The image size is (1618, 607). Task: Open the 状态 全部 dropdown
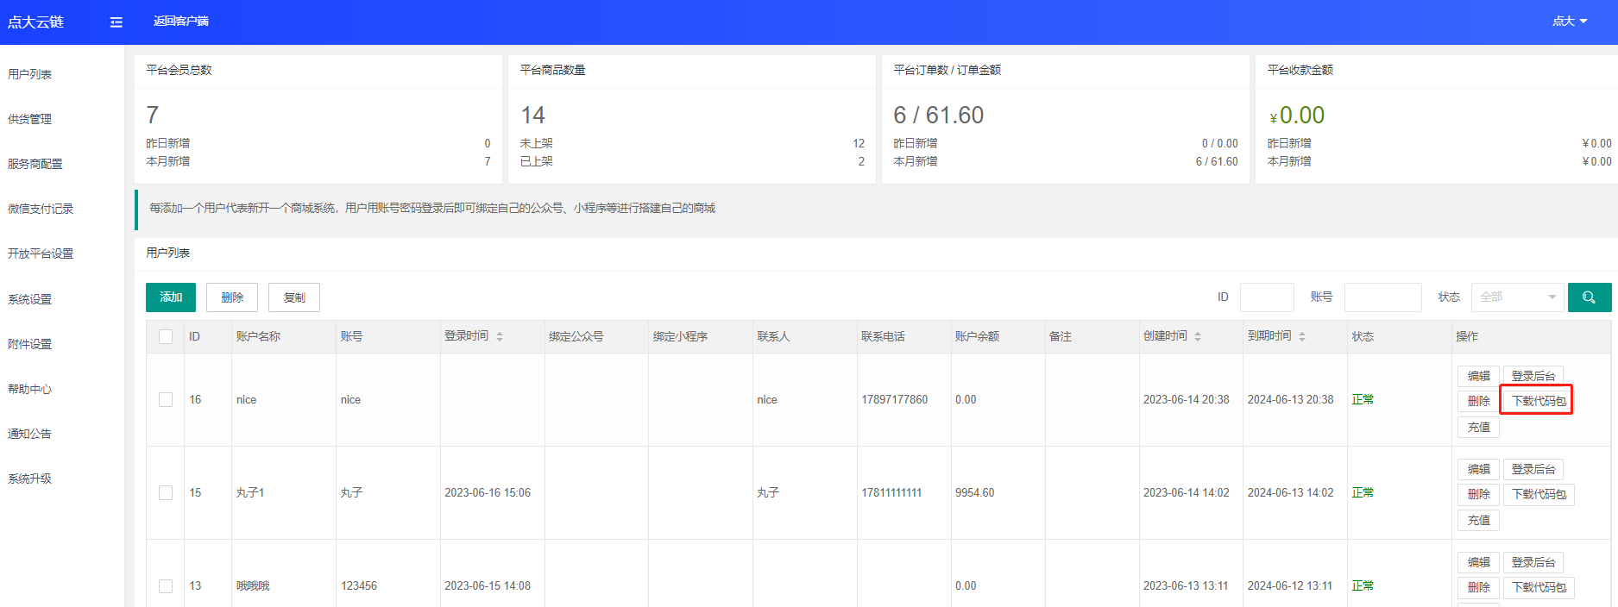tap(1518, 297)
